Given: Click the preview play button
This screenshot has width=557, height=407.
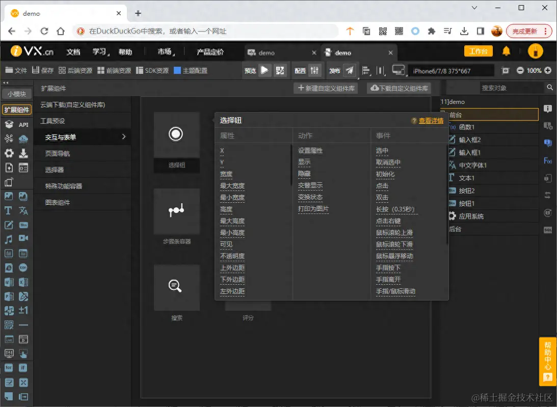Looking at the screenshot, I should point(264,70).
